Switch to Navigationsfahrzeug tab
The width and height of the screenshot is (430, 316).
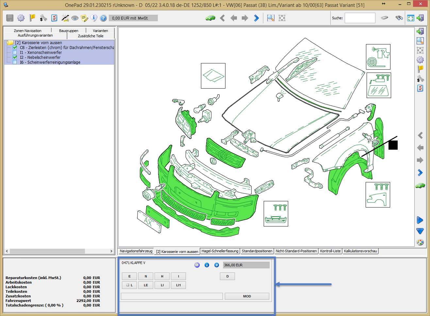pos(136,251)
